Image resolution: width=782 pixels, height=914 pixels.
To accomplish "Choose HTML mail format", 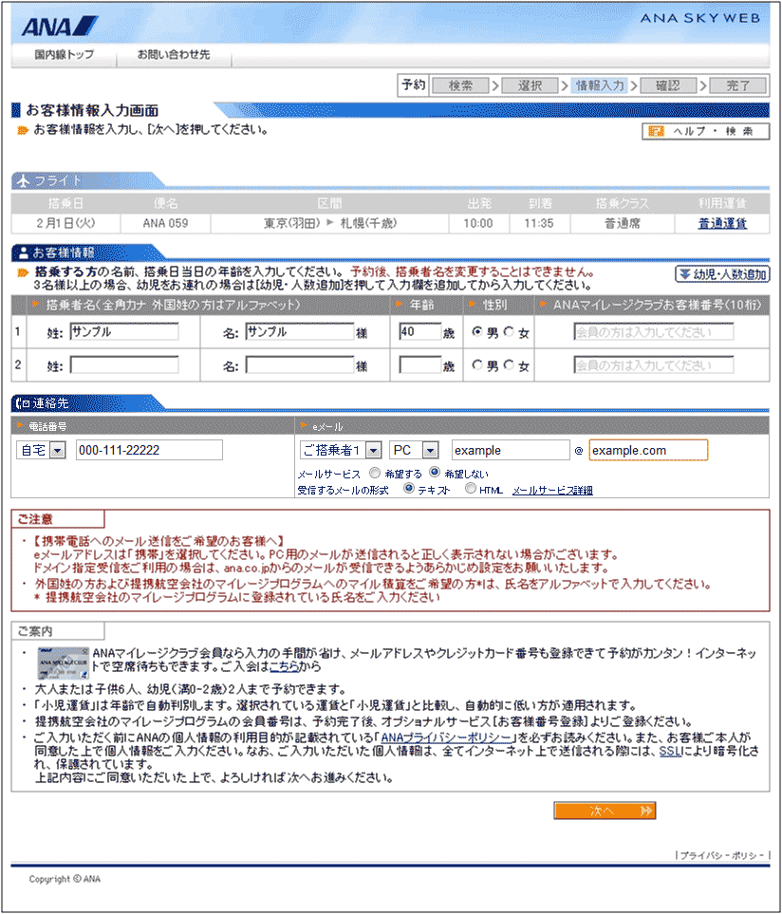I will [x=471, y=489].
